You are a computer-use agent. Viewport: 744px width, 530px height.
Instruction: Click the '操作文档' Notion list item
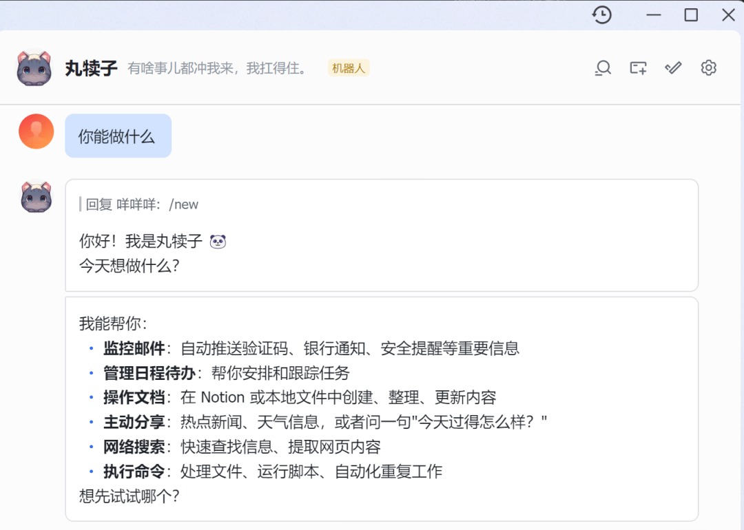[134, 398]
